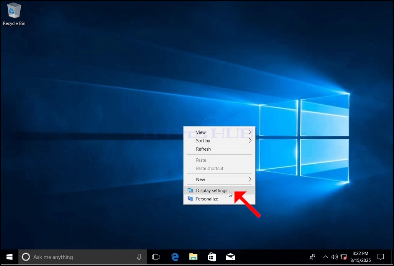This screenshot has width=394, height=266.
Task: Open File Explorer from the taskbar
Action: 193,257
